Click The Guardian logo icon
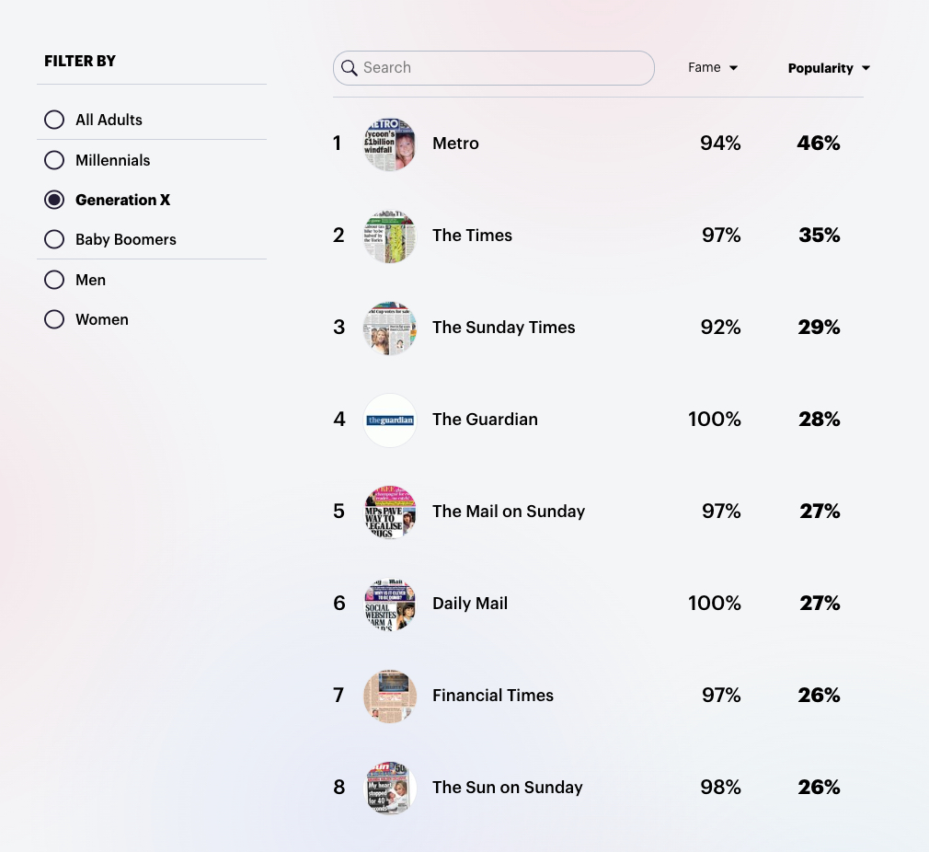Image resolution: width=929 pixels, height=852 pixels. pyautogui.click(x=390, y=420)
